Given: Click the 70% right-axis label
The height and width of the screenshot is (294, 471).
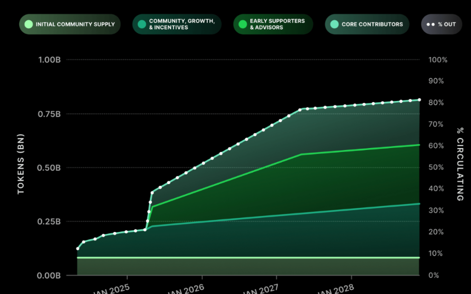Looking at the screenshot, I should (x=436, y=124).
